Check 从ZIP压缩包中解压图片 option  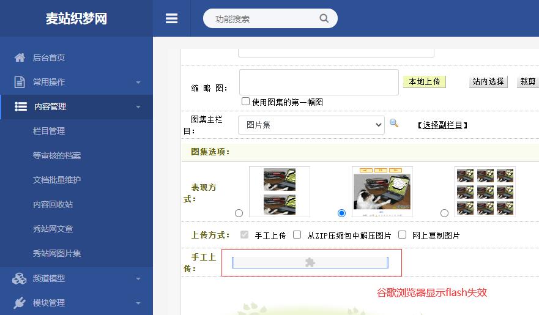coord(297,235)
